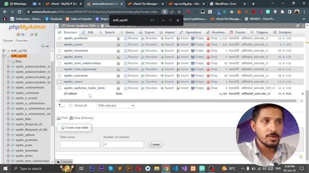Star the wpdm_posts table as favorite
Image resolution: width=309 pixels, height=173 pixels.
tap(118, 45)
